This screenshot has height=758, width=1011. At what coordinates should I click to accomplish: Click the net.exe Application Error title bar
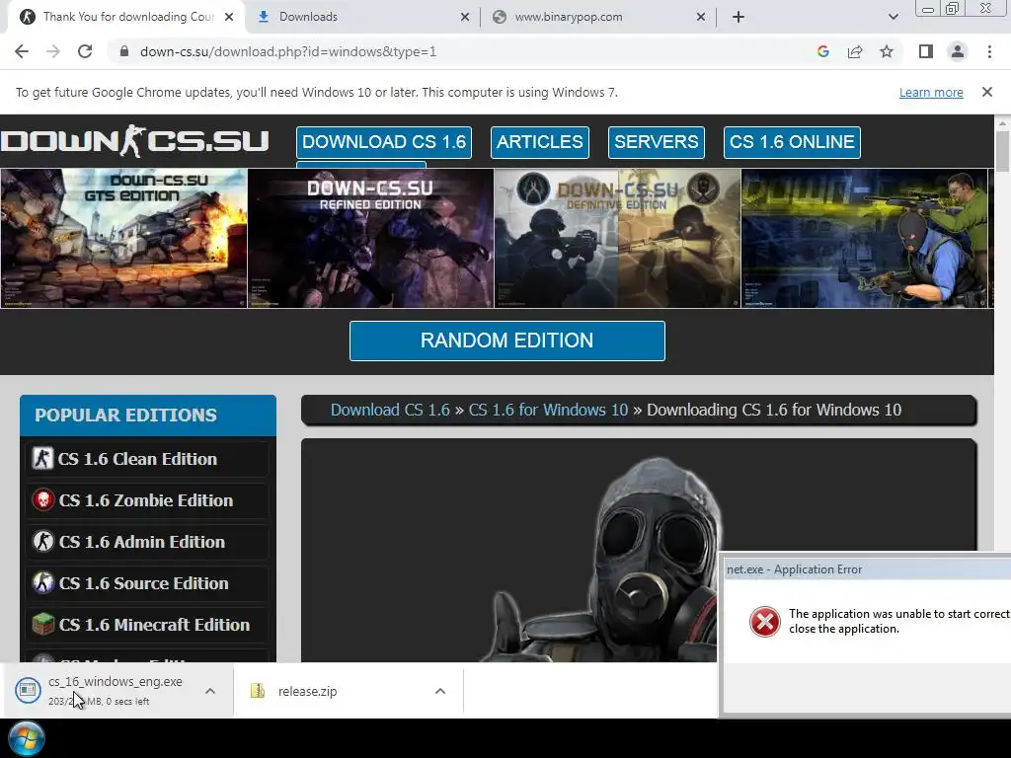point(867,569)
